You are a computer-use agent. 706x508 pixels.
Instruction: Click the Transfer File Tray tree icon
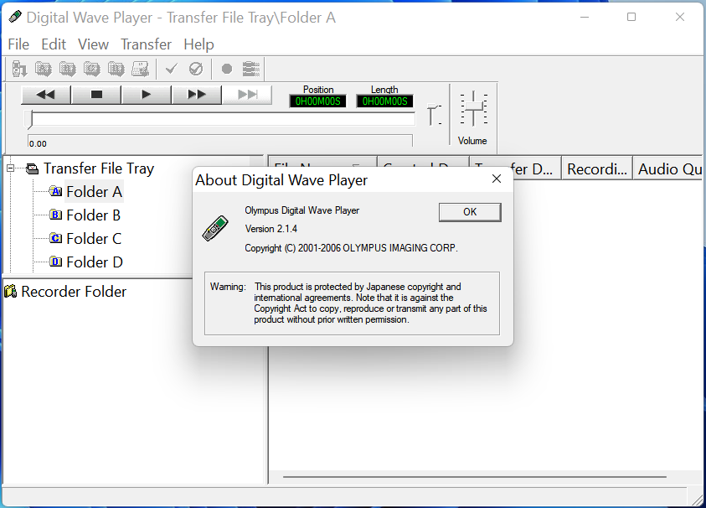click(x=32, y=169)
